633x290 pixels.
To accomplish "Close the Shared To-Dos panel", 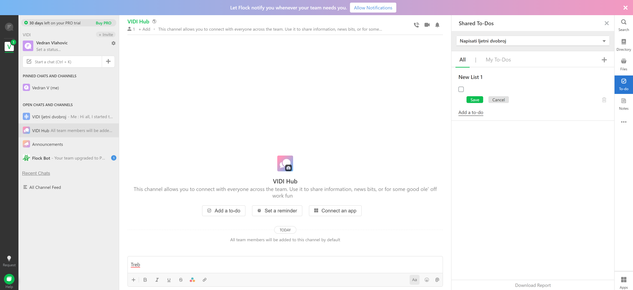I will point(606,23).
